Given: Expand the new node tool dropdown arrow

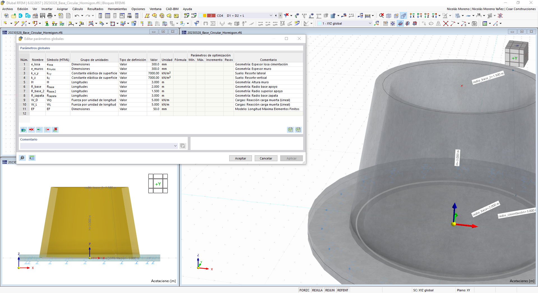Looking at the screenshot, I should (x=11, y=23).
